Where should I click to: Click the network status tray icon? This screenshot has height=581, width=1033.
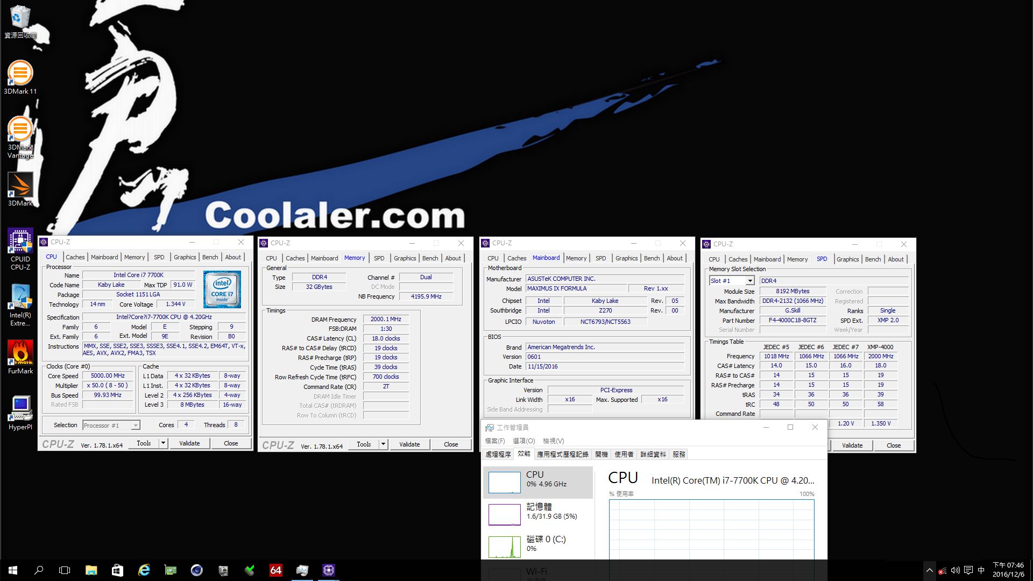coord(943,570)
